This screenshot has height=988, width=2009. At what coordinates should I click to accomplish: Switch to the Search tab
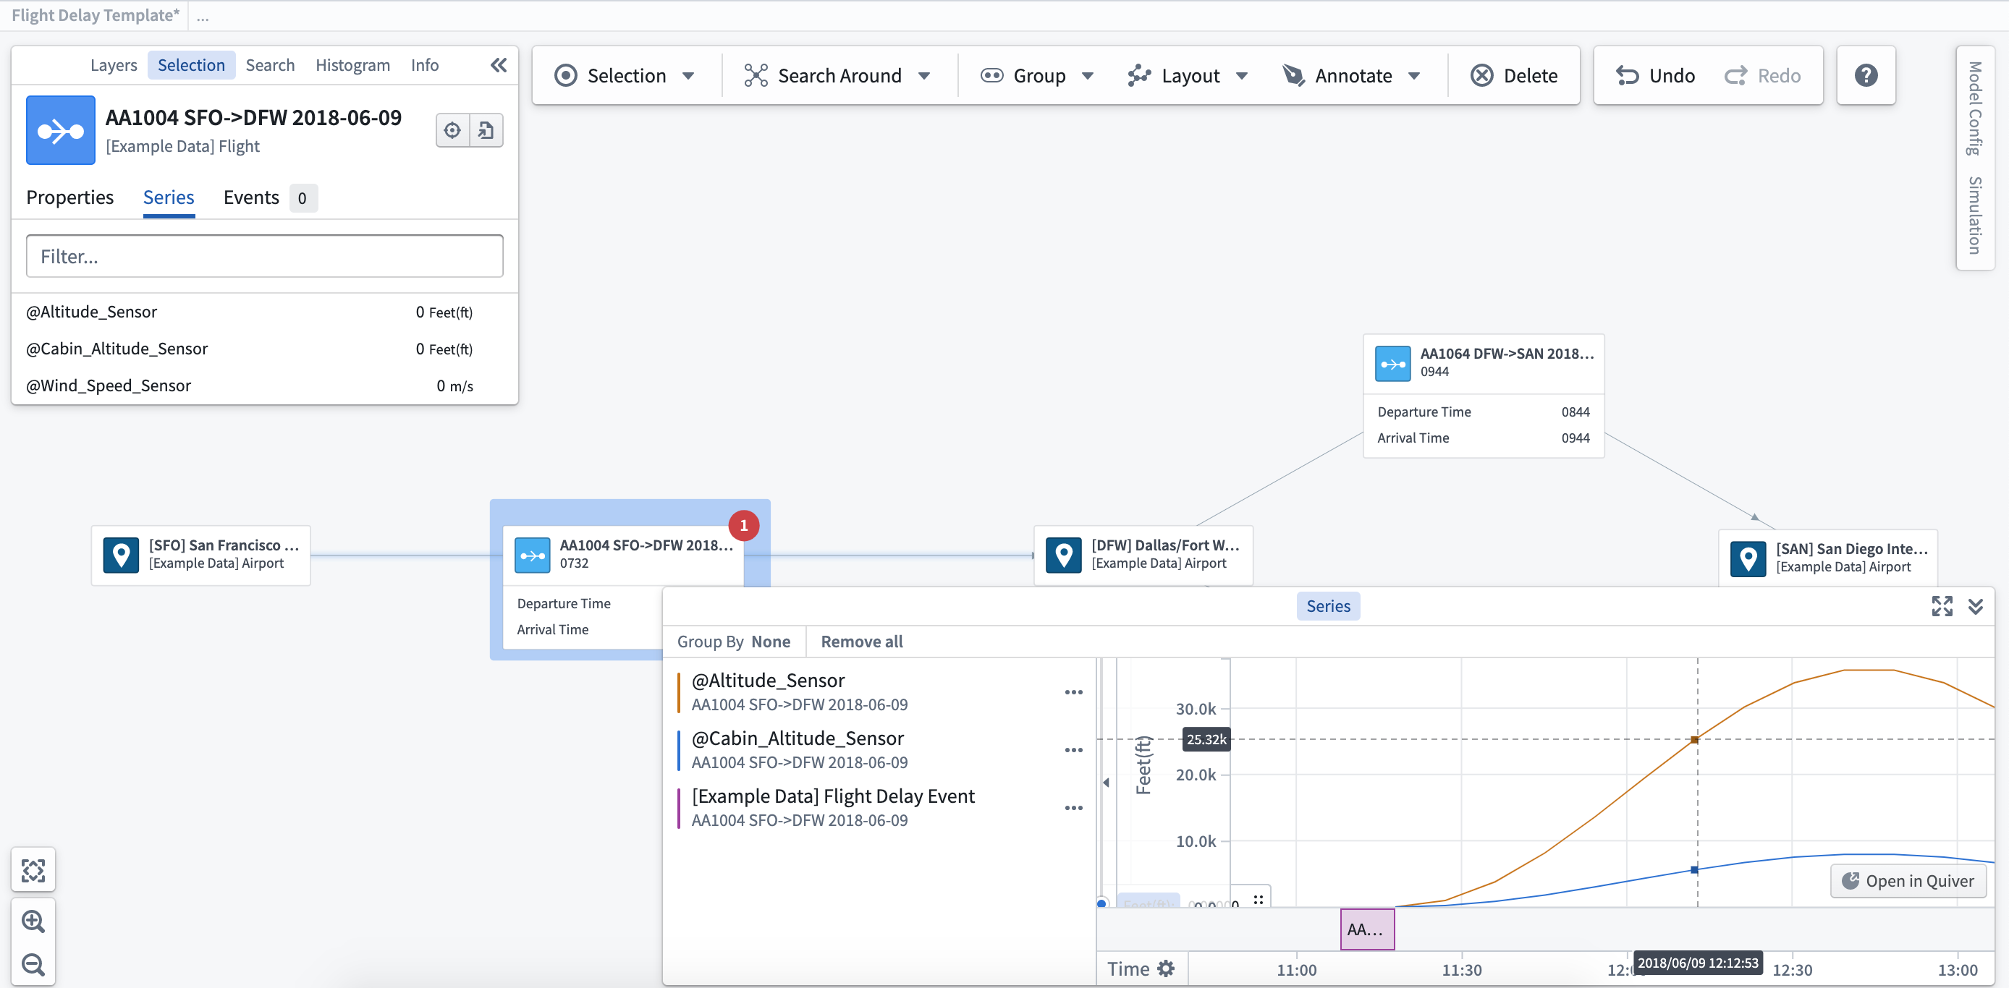[x=270, y=65]
